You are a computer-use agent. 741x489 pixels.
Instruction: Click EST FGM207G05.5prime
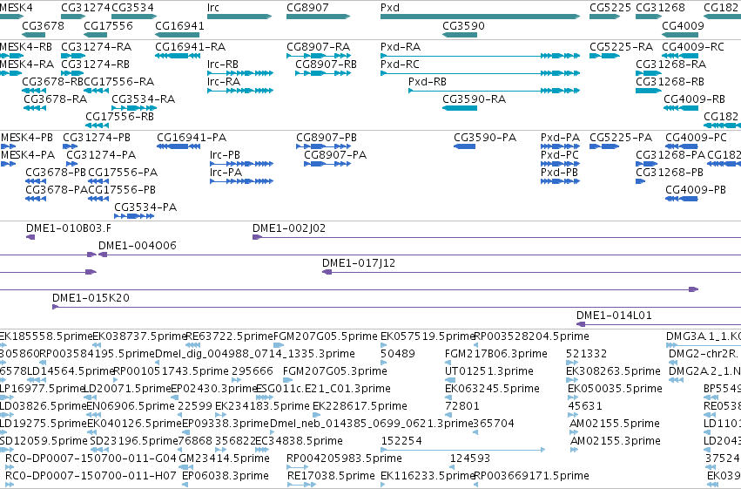[326, 336]
